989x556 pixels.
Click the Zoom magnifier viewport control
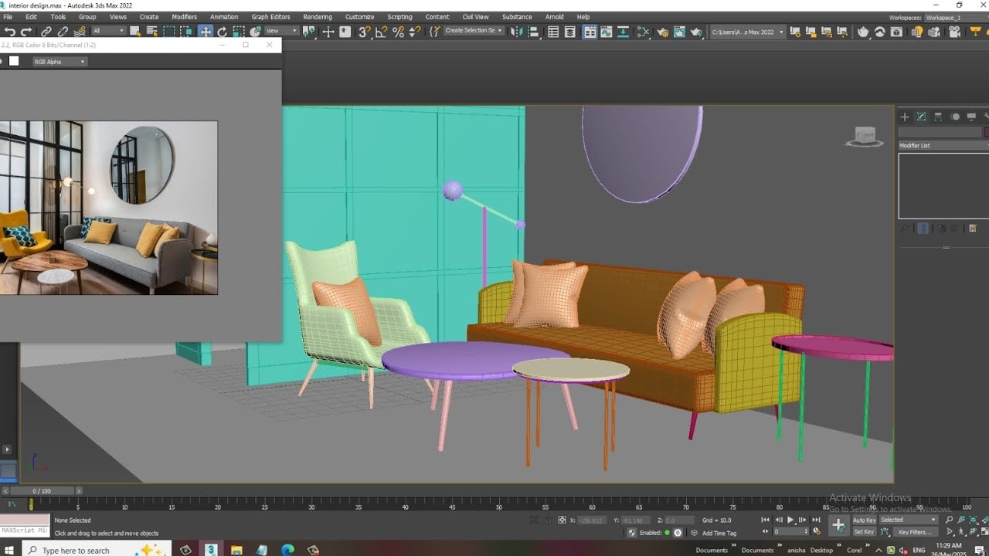coord(950,520)
